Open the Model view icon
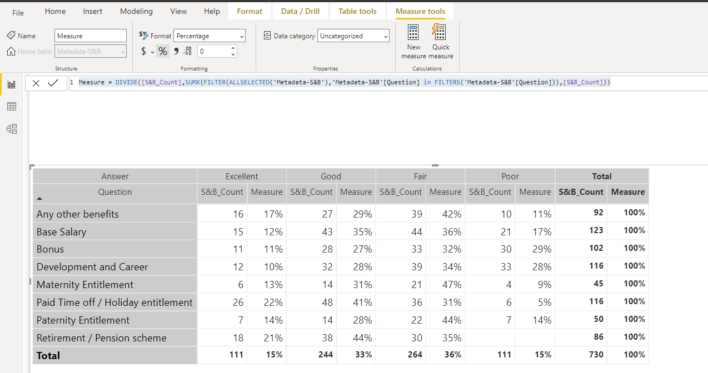The image size is (708, 373). click(12, 129)
